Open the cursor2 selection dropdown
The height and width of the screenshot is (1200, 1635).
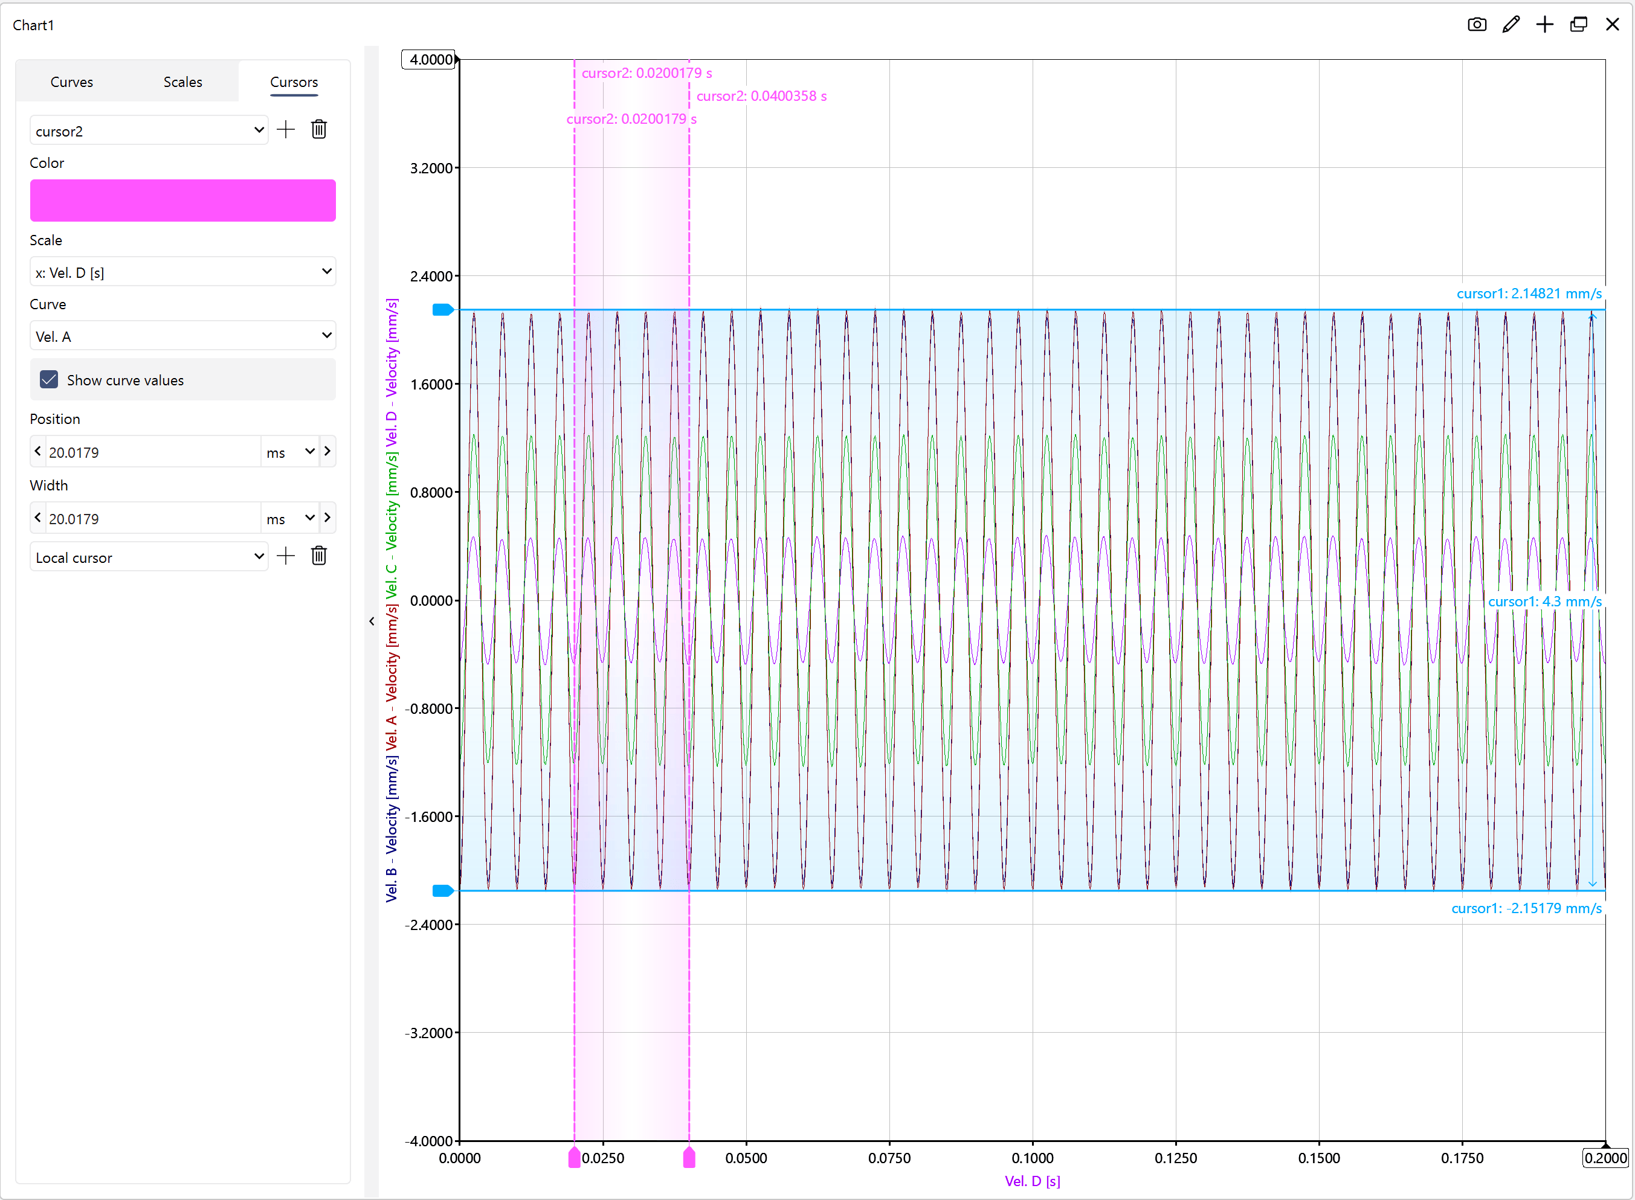[x=149, y=131]
